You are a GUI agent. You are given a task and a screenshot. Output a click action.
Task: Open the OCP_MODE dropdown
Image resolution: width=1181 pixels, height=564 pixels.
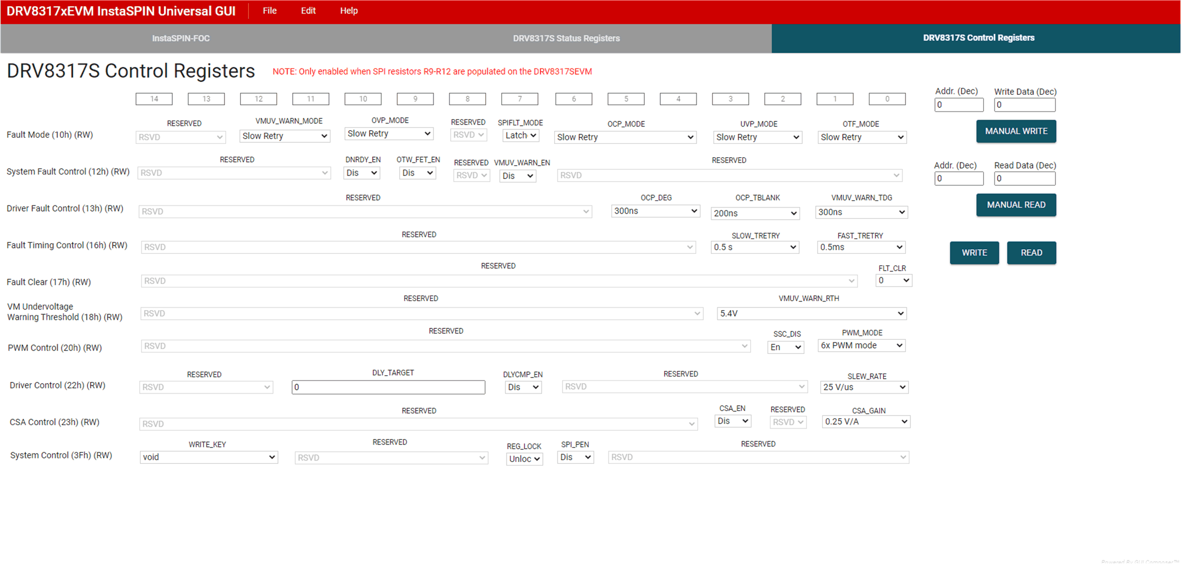coord(625,137)
